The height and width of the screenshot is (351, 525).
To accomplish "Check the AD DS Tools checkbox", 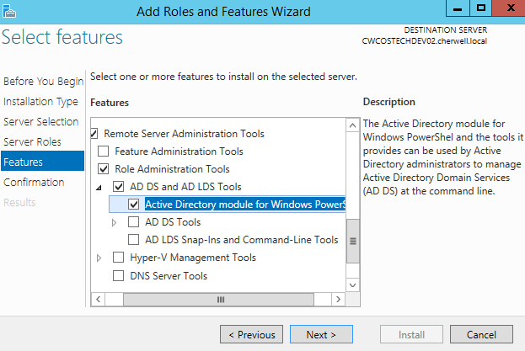I will pos(134,222).
